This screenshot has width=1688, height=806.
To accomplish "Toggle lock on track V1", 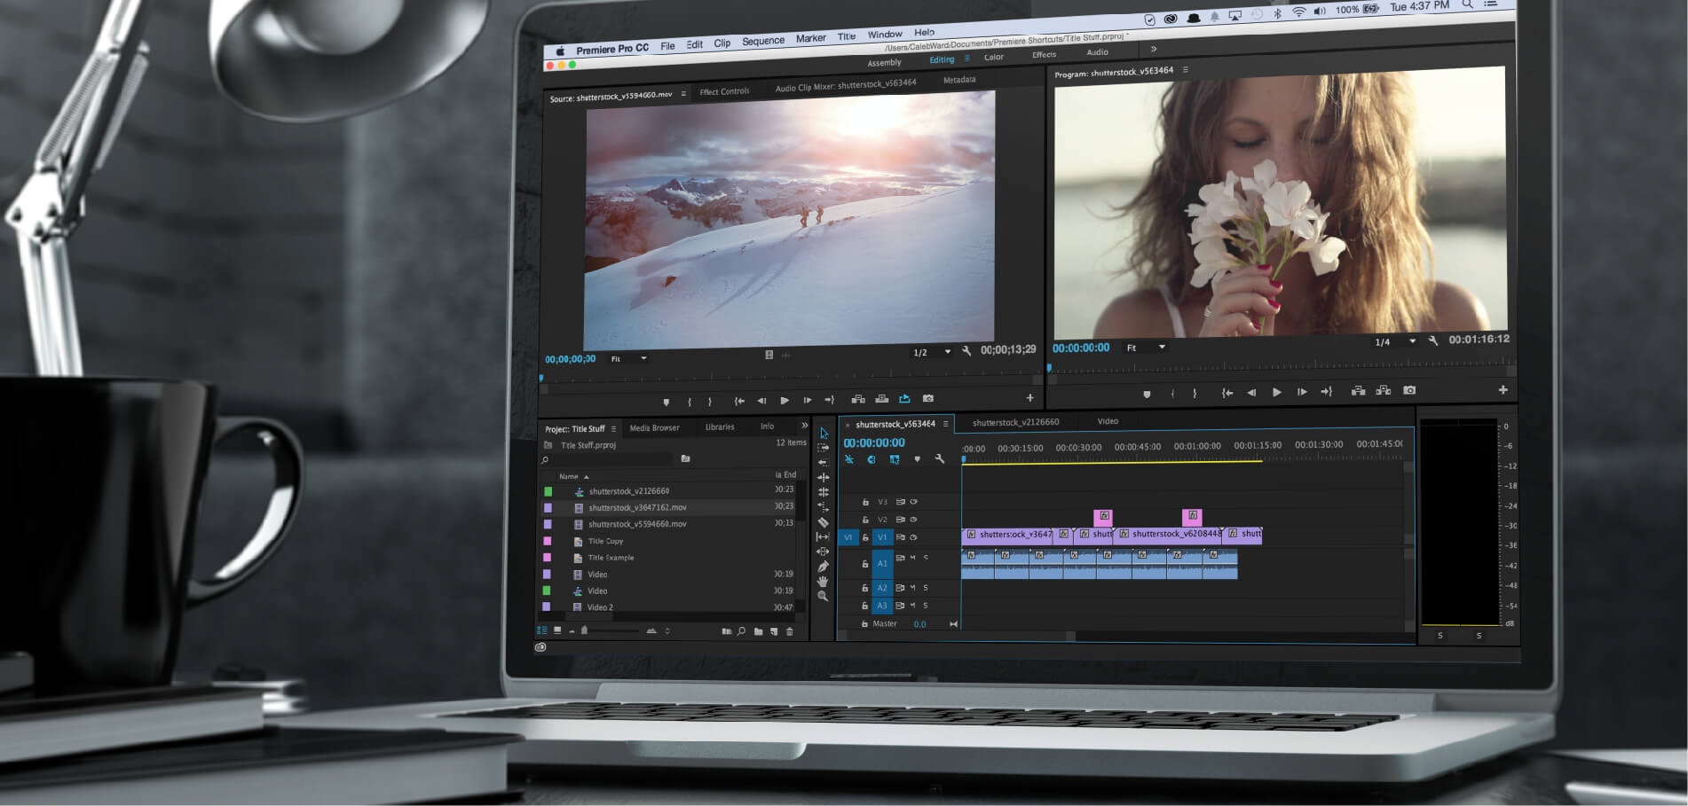I will [x=865, y=537].
